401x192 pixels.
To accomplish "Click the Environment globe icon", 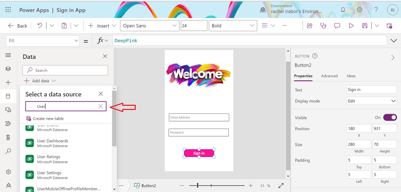I will (x=263, y=10).
